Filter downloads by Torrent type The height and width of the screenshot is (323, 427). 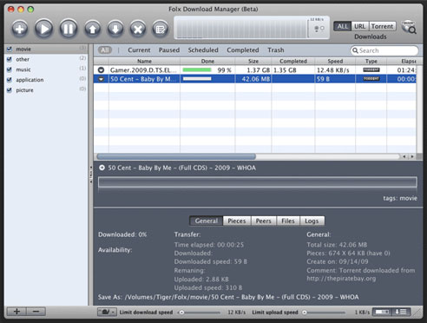coord(382,26)
